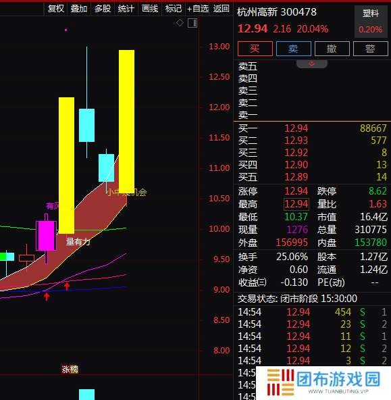This screenshot has width=391, height=400.
Task: Add stock via +自选 button
Action: click(x=198, y=9)
